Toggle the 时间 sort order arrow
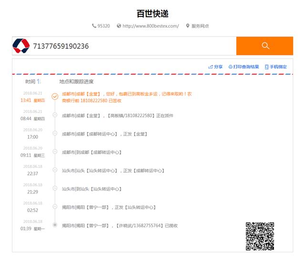Screen dimensions: 305x257 39,82
